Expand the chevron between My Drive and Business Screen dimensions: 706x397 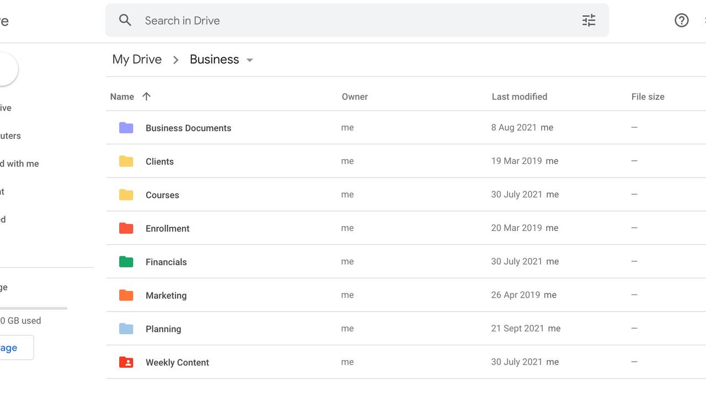point(175,60)
